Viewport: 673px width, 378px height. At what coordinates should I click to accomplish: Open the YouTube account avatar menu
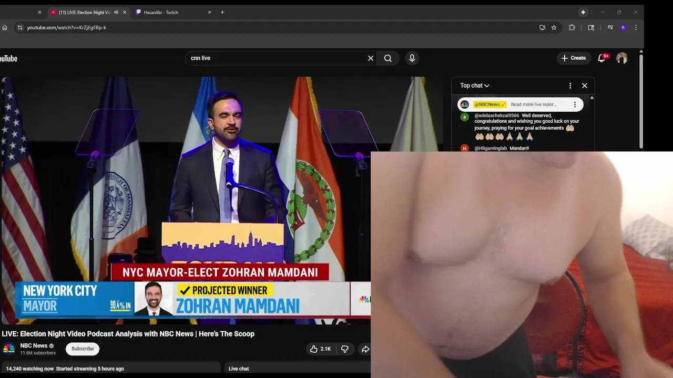point(622,58)
